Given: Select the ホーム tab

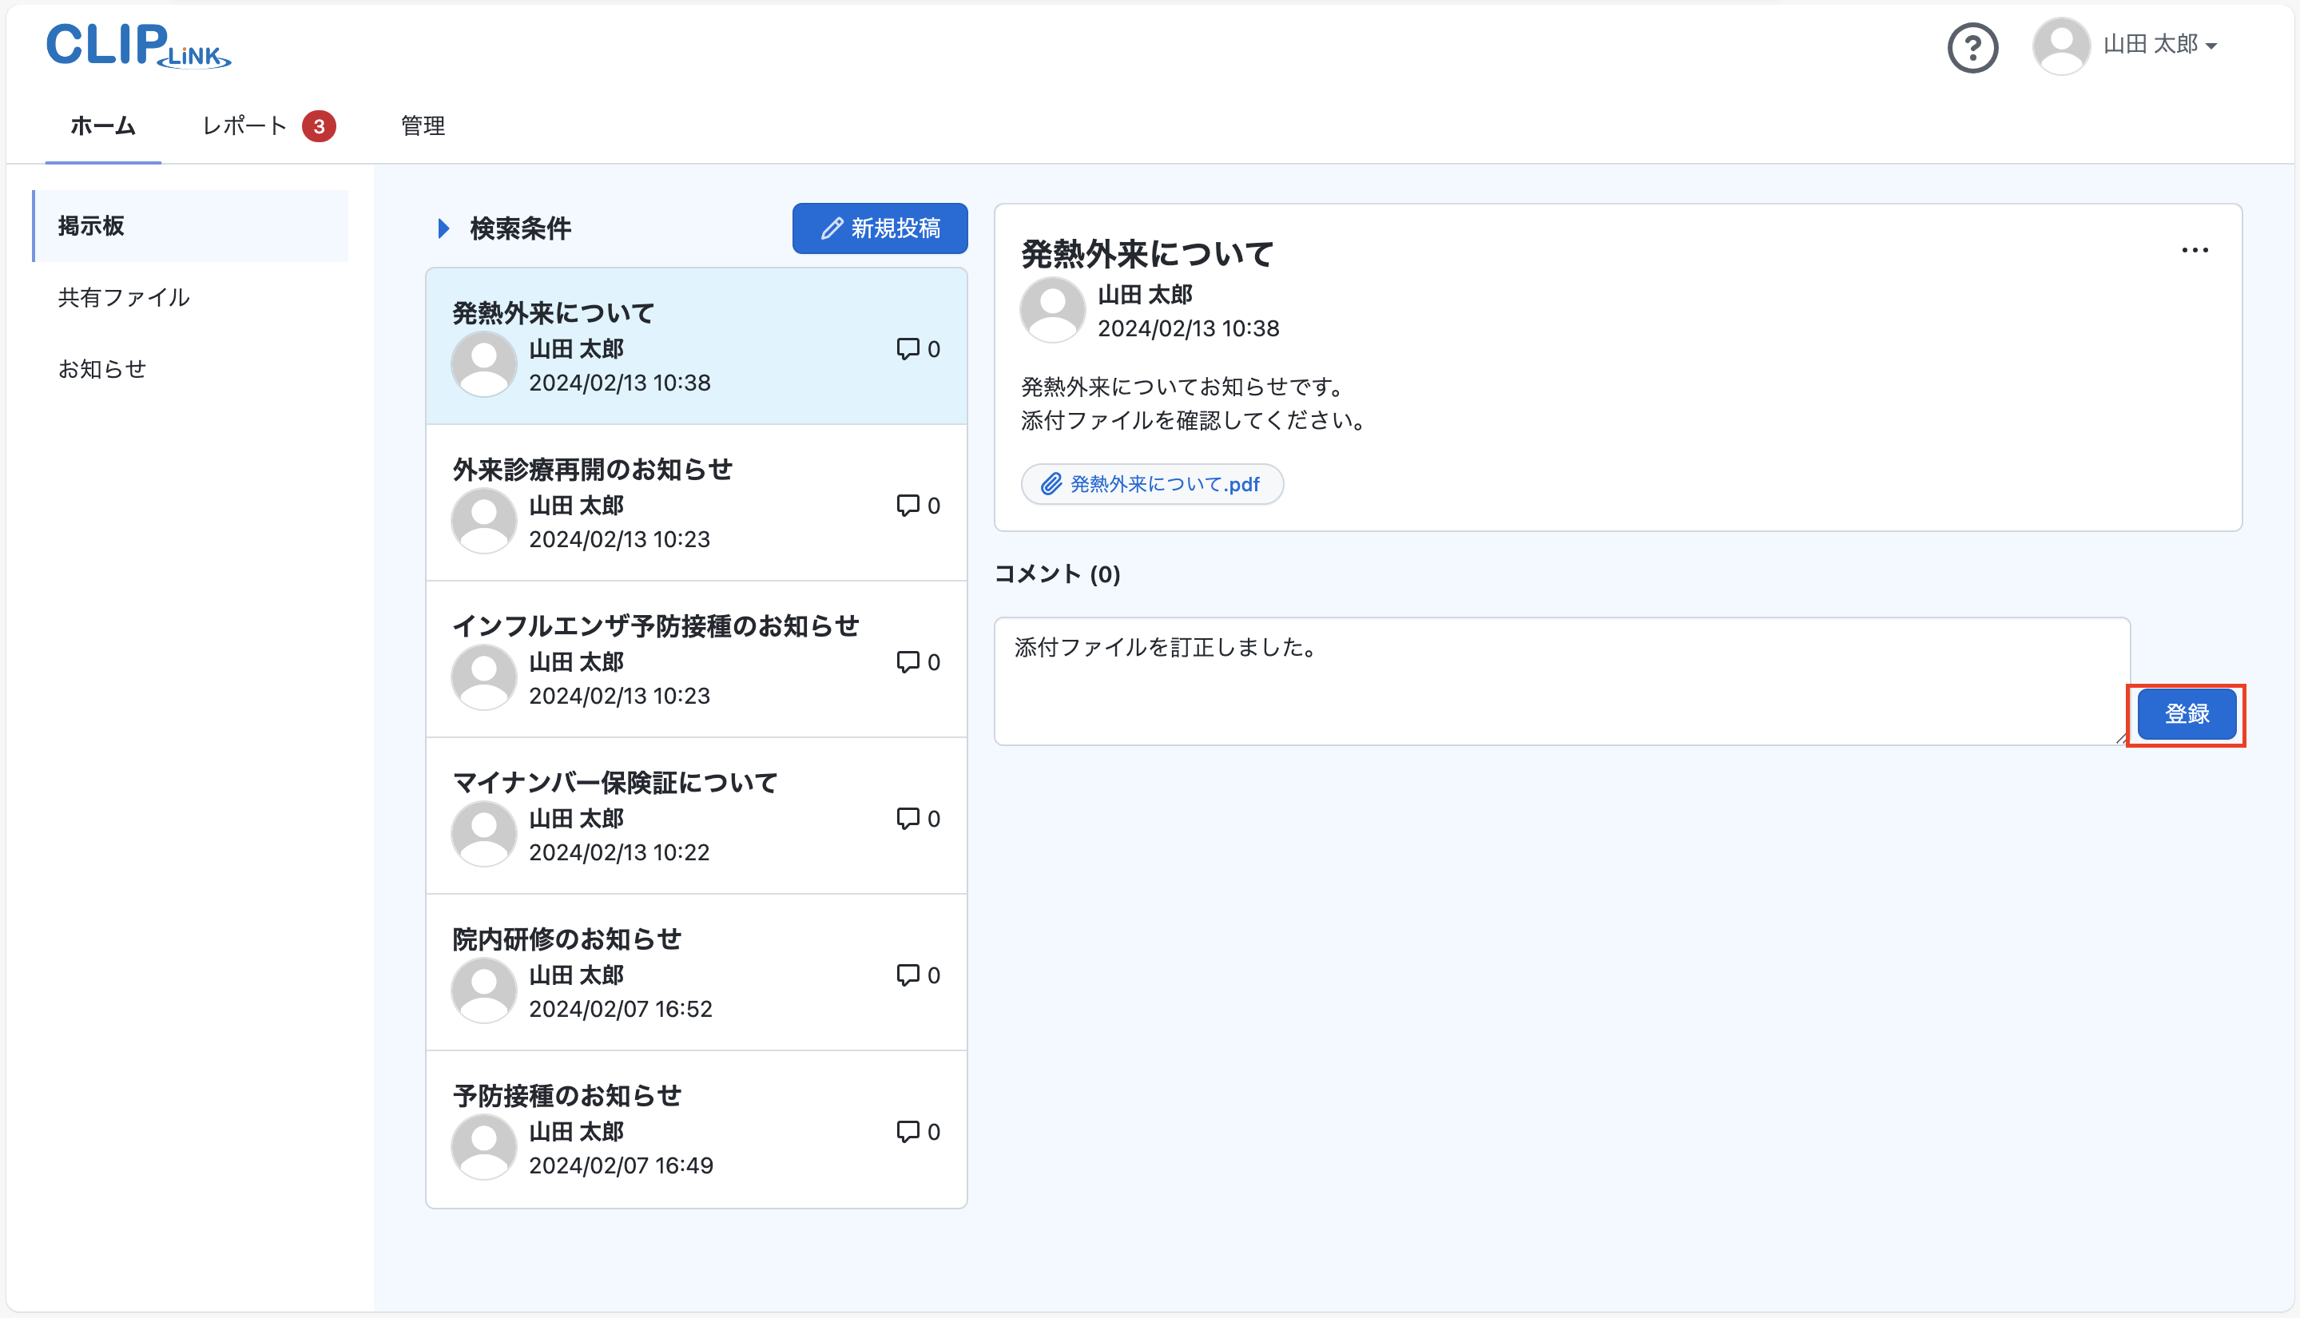Looking at the screenshot, I should coord(103,126).
